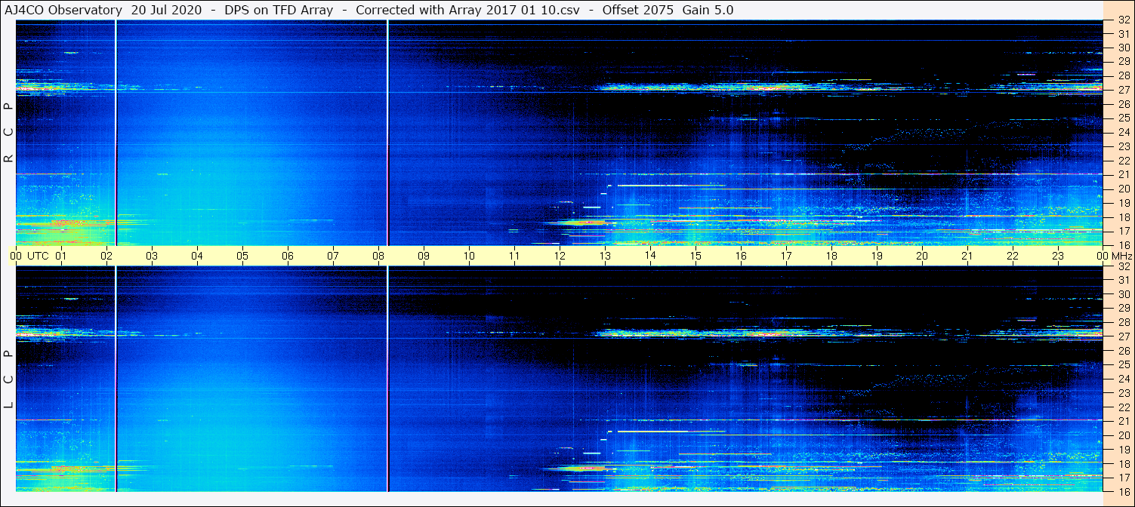Click the 05 hour label on time axis
Screen dimensions: 1135x507
point(242,256)
